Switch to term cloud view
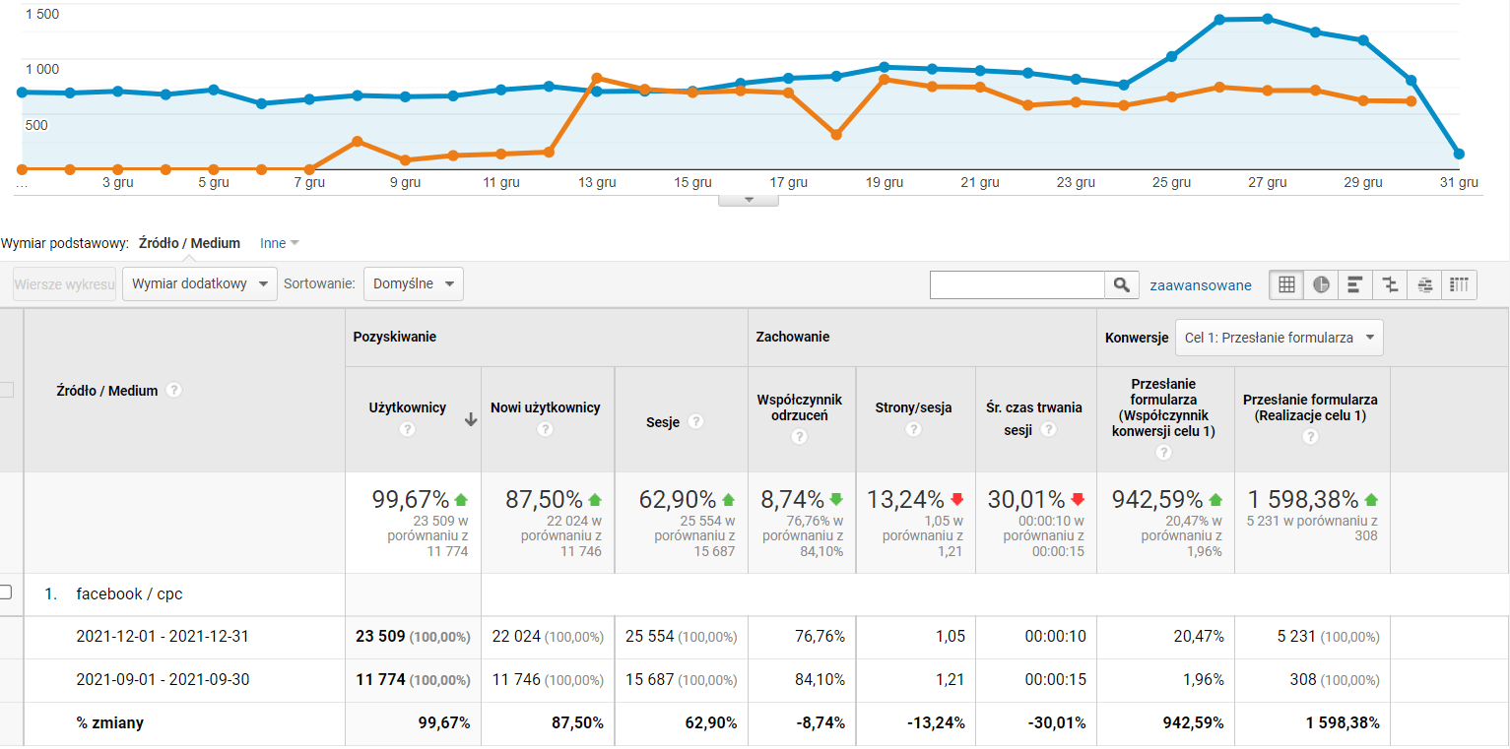Screen dimensions: 1510x749 coord(1424,284)
